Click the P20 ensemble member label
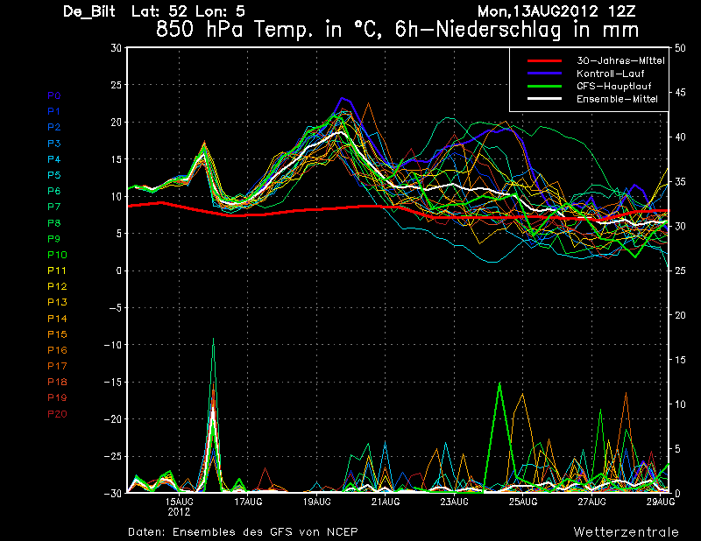This screenshot has width=701, height=541. pyautogui.click(x=57, y=414)
